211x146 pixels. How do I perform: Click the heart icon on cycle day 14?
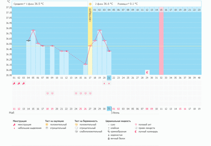[76, 93]
